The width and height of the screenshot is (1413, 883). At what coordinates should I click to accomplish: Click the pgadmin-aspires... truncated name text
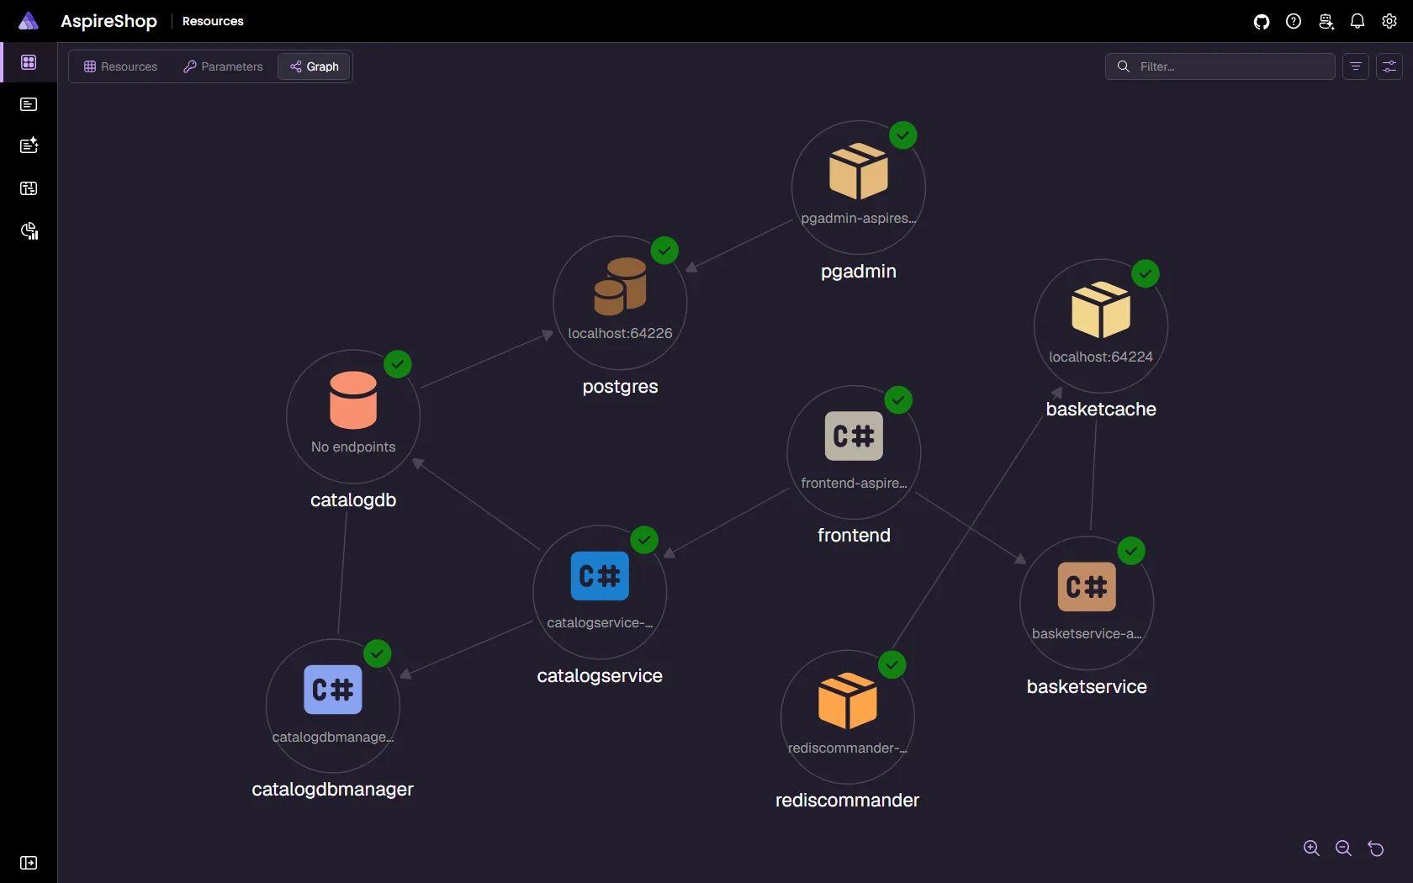point(859,218)
